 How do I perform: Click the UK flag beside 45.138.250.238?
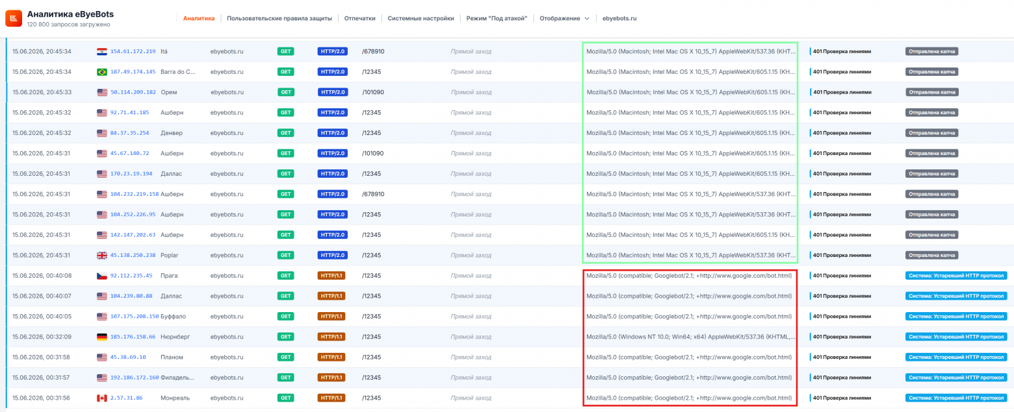[102, 255]
